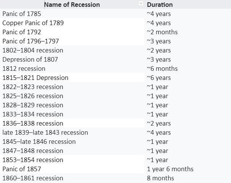Select the 1815–1821 Depression cell
The height and width of the screenshot is (183, 231).
tap(35, 78)
